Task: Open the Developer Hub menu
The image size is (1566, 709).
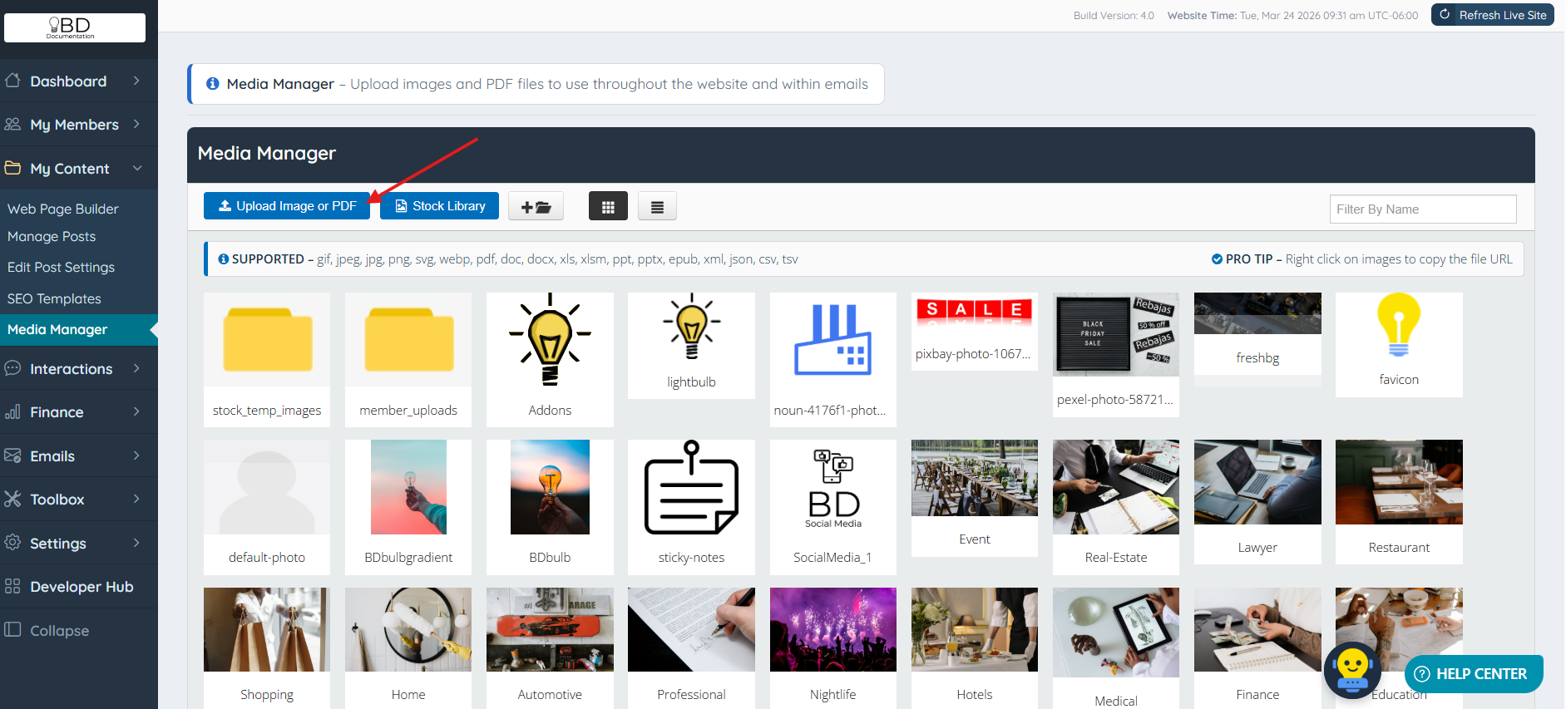Action: (x=79, y=586)
